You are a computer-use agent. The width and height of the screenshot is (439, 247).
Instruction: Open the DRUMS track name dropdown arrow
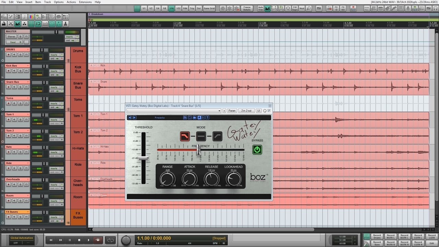tap(28, 49)
